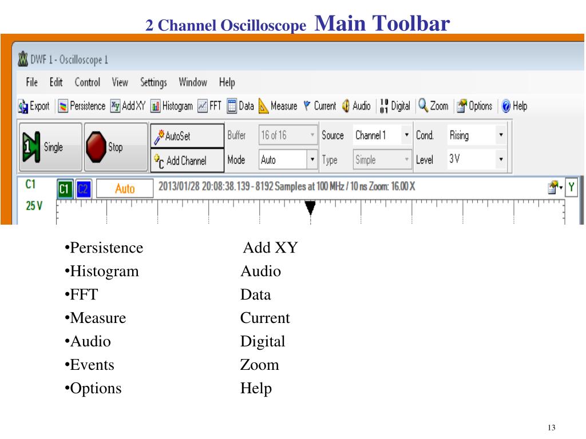The height and width of the screenshot is (439, 586).
Task: Toggle channel C2 blue indicator
Action: pos(84,189)
